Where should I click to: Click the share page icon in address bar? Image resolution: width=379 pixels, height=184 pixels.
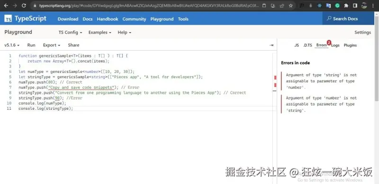(x=282, y=6)
